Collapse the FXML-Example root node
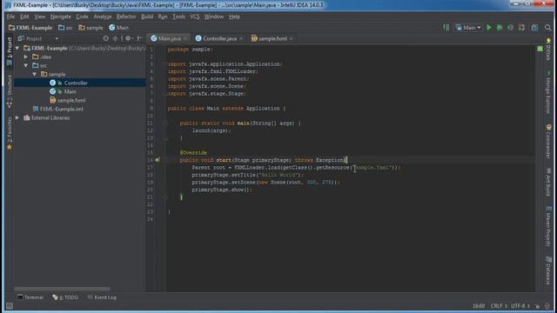The width and height of the screenshot is (557, 313). [17, 48]
